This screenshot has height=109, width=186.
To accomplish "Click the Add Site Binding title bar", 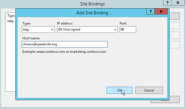I will (x=92, y=13).
